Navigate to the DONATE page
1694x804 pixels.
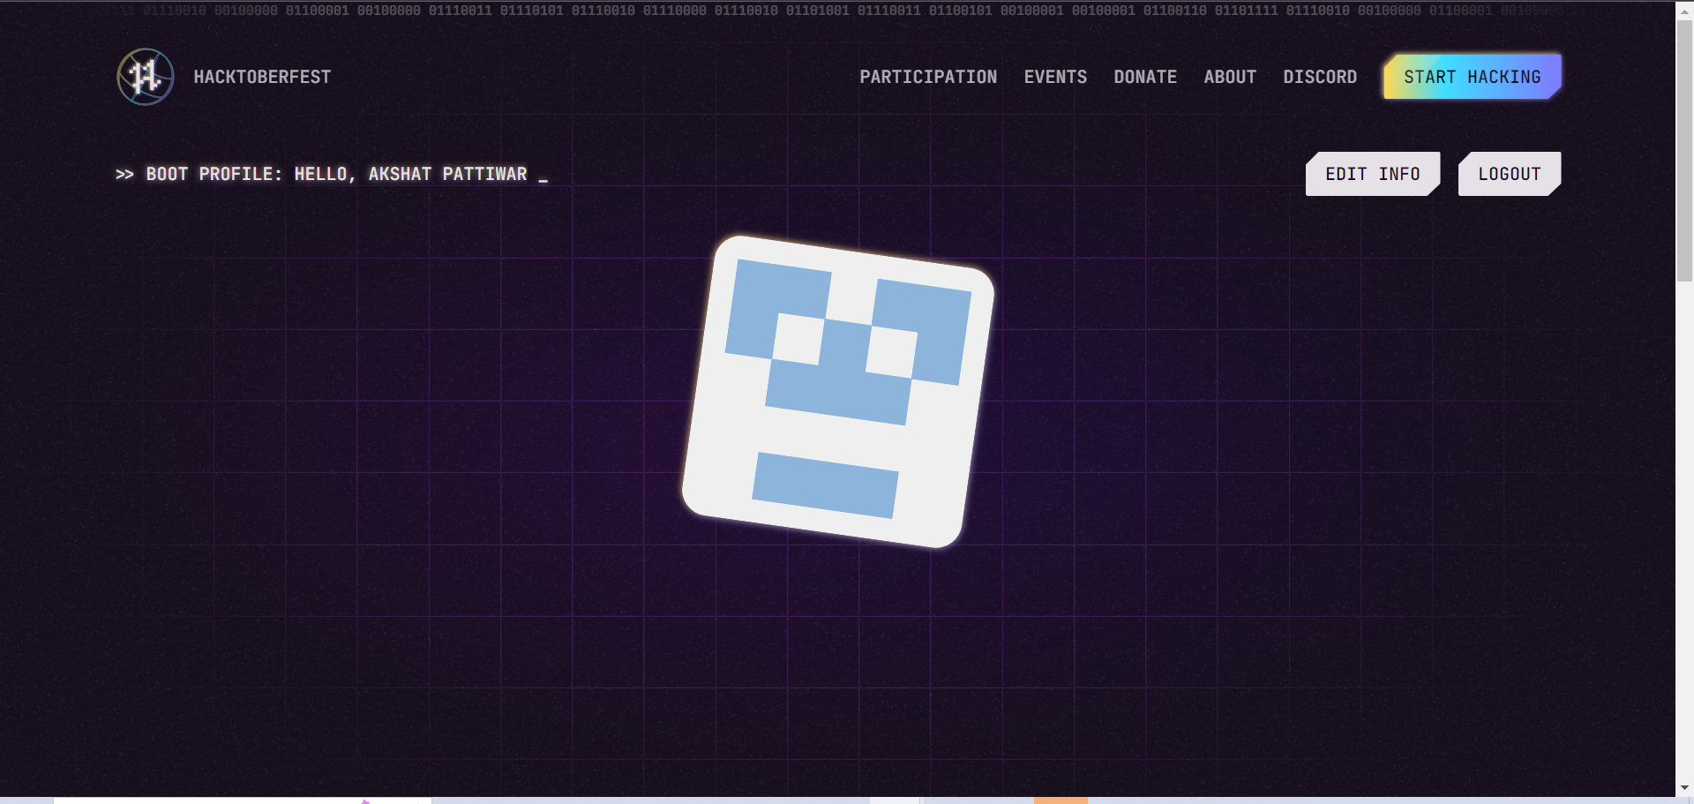tap(1145, 77)
